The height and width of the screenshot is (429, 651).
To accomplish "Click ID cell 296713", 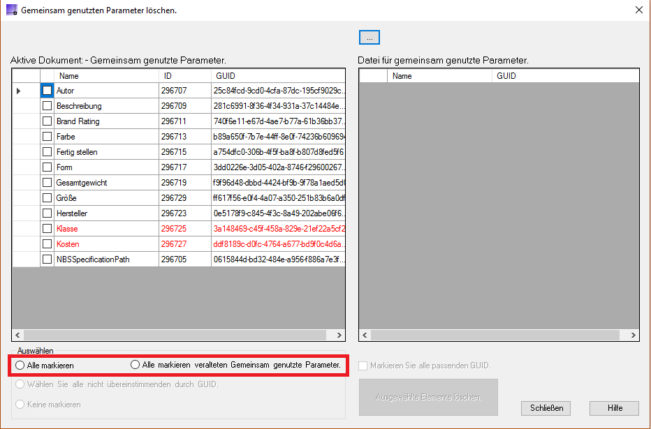I will tap(185, 136).
